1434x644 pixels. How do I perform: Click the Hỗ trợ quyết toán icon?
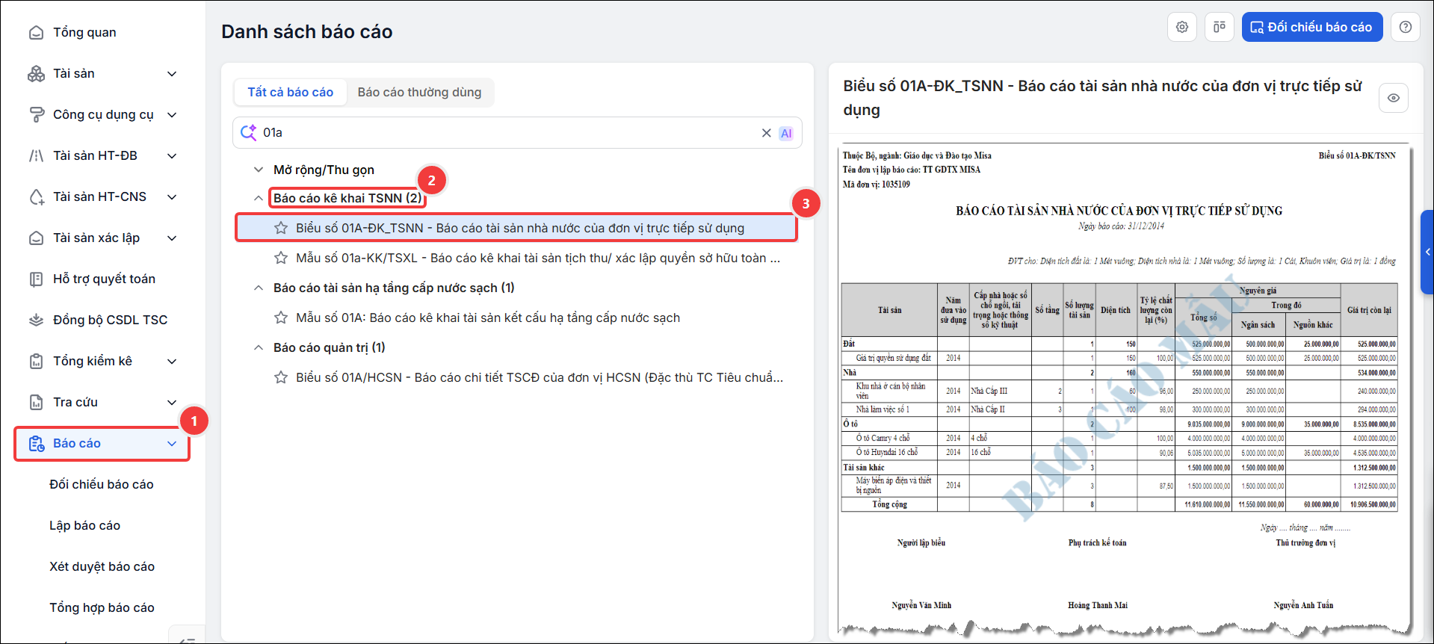pos(36,279)
